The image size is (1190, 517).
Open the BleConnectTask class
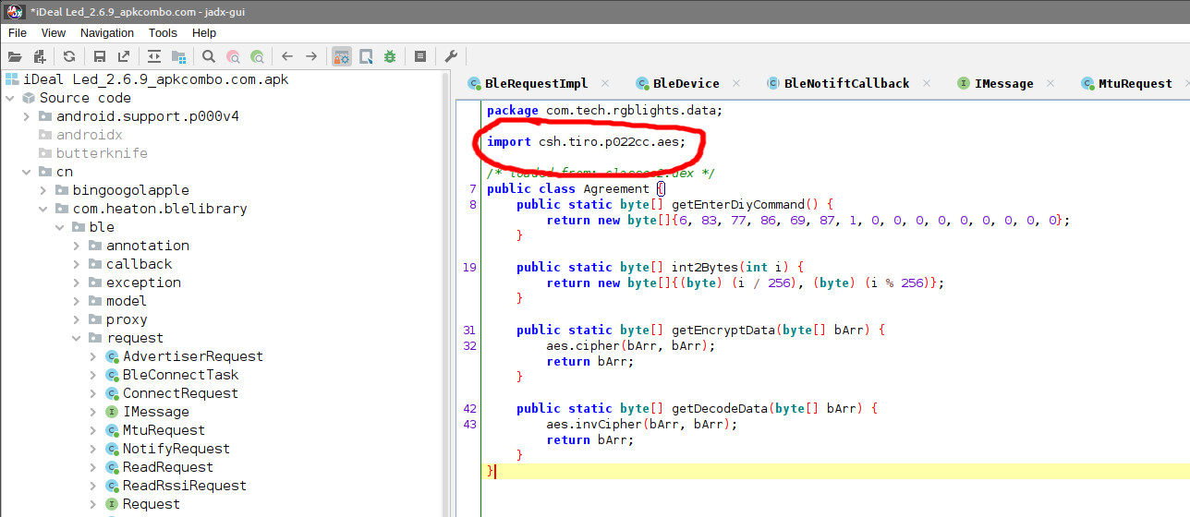180,375
